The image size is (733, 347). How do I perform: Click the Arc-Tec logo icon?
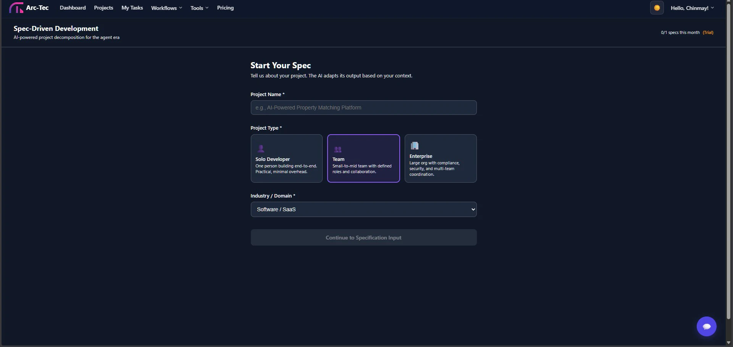[x=16, y=8]
